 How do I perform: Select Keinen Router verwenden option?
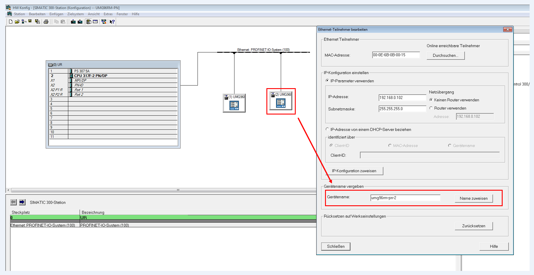click(x=431, y=100)
